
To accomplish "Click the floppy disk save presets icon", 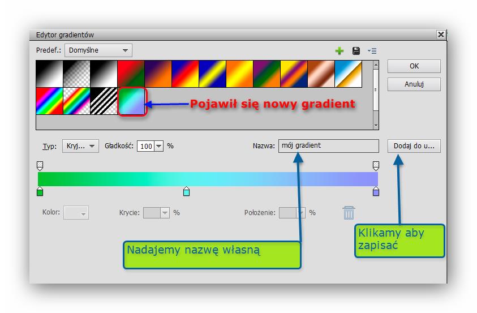I will coord(356,51).
